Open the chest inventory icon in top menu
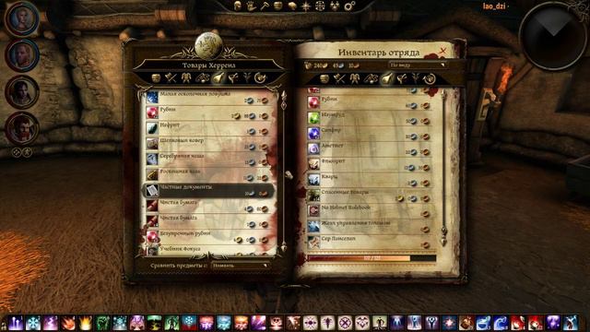 (x=278, y=6)
